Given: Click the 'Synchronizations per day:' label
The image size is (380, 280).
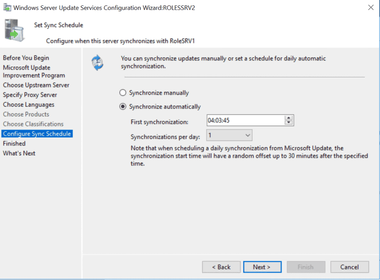Looking at the screenshot, I should point(166,137).
